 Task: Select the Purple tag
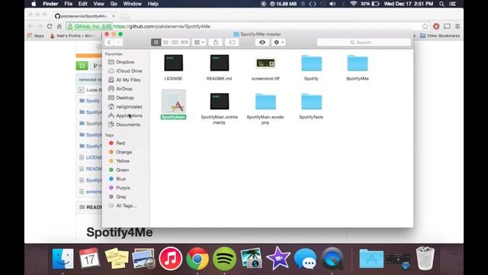123,188
